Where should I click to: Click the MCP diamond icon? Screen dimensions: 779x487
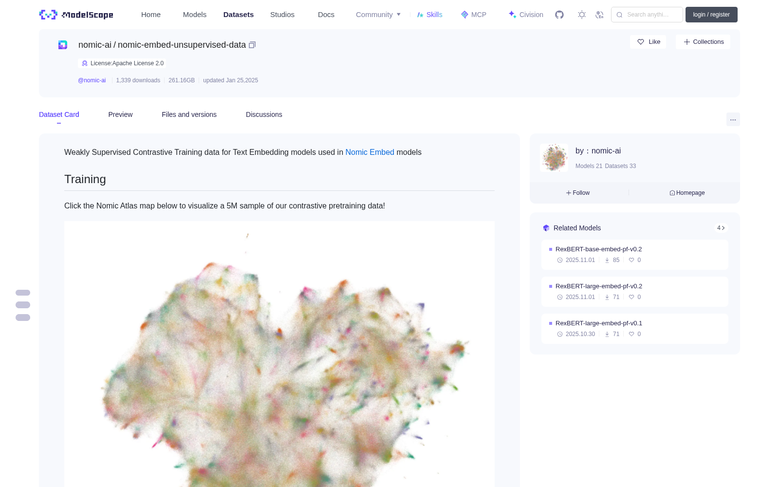click(464, 15)
